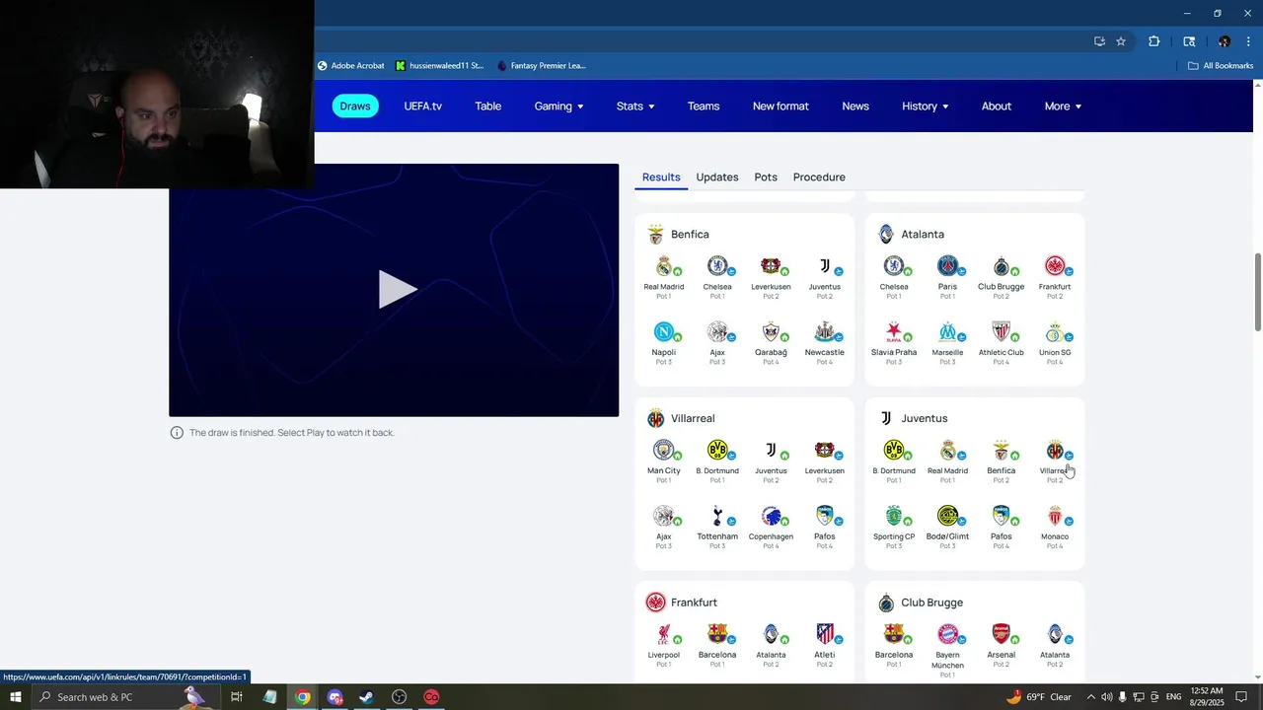
Task: Click the page vertical scrollbar thumb
Action: 1257,292
